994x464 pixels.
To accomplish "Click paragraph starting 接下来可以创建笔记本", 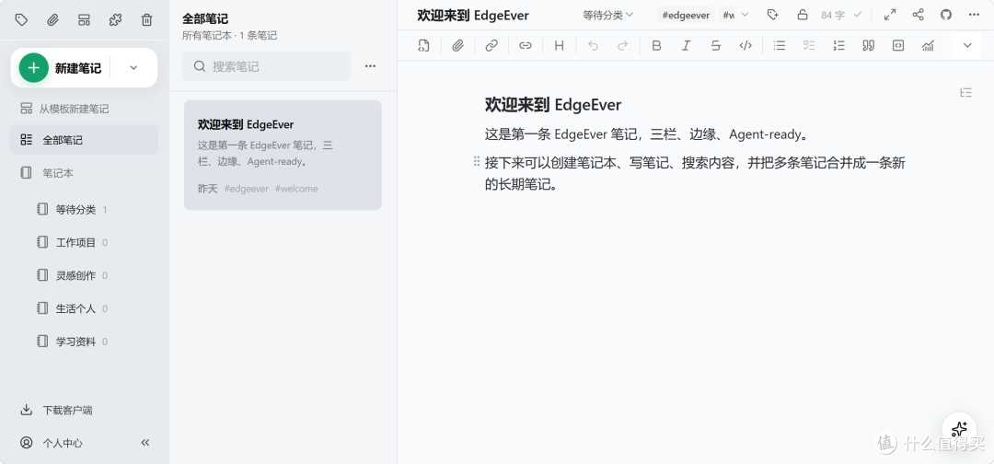I will pyautogui.click(x=695, y=174).
